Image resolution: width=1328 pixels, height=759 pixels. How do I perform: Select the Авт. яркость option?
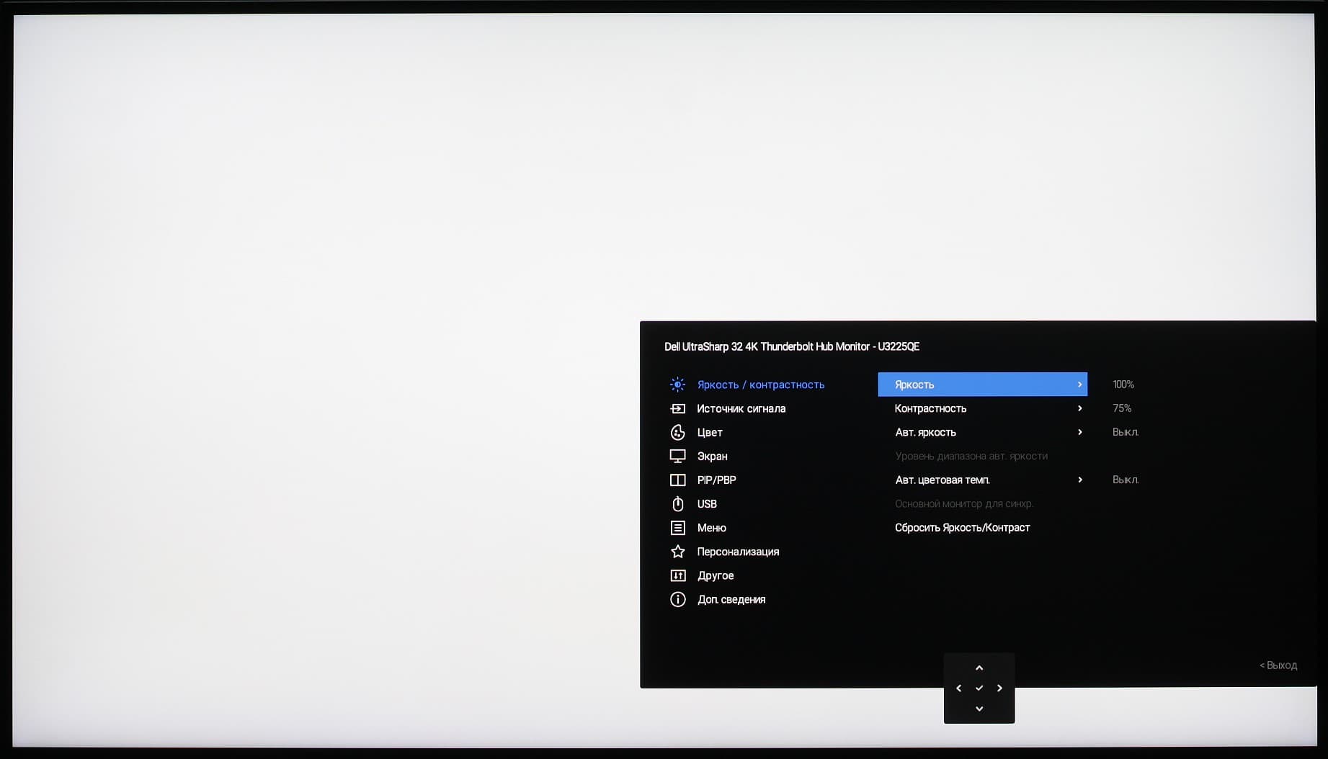[925, 432]
